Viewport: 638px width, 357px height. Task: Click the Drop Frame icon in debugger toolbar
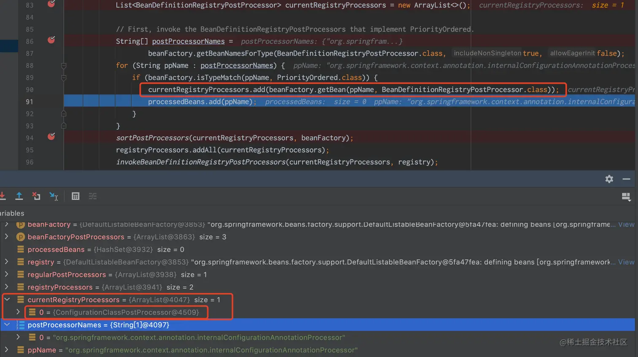36,196
